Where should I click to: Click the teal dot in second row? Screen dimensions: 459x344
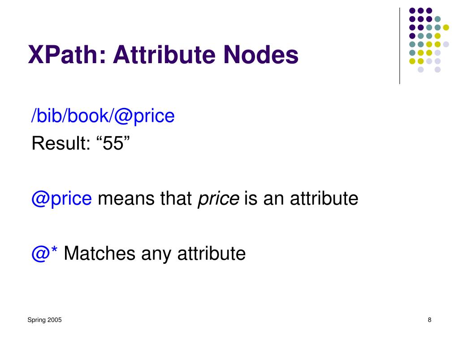pos(437,19)
